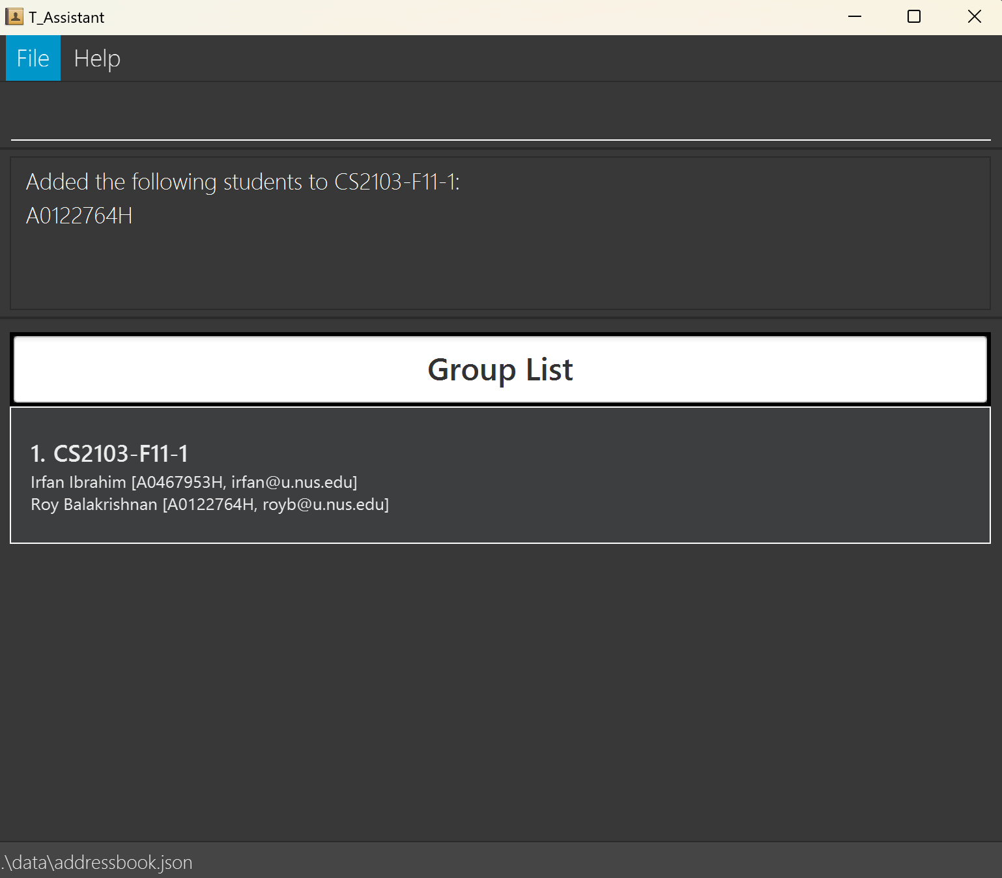
Task: Click the Group List header
Action: 500,369
